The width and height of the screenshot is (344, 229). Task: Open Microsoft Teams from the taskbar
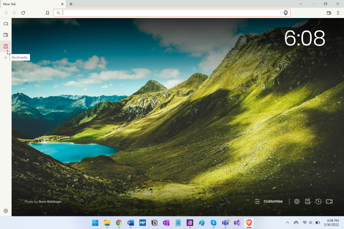tap(225, 223)
